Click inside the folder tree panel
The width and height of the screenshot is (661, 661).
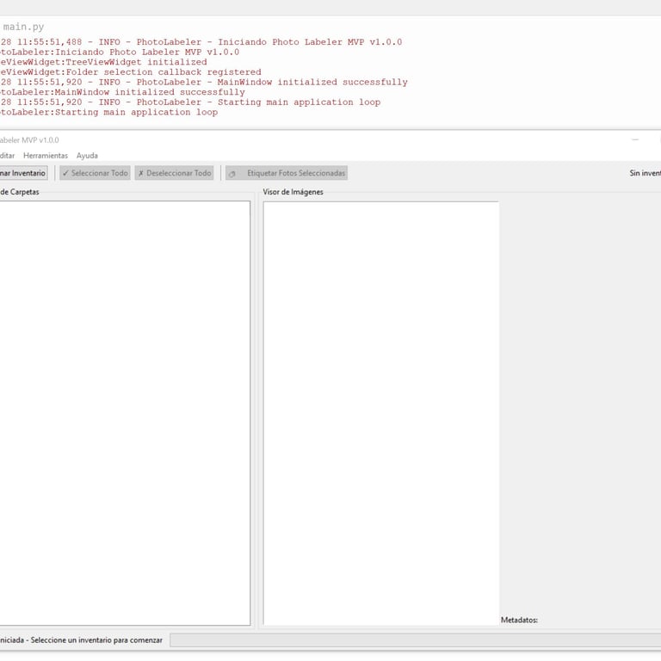tap(124, 413)
